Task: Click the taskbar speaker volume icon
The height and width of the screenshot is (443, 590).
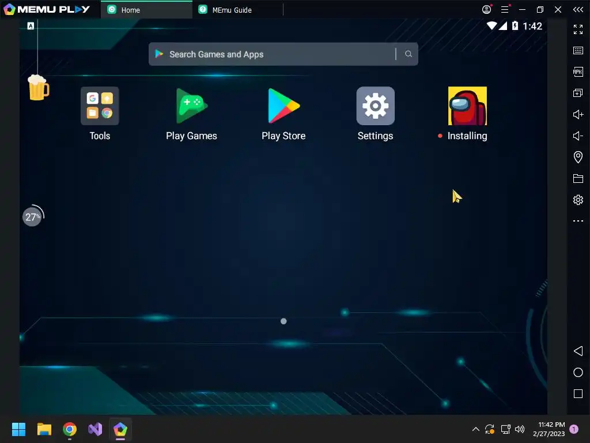Action: [x=520, y=429]
